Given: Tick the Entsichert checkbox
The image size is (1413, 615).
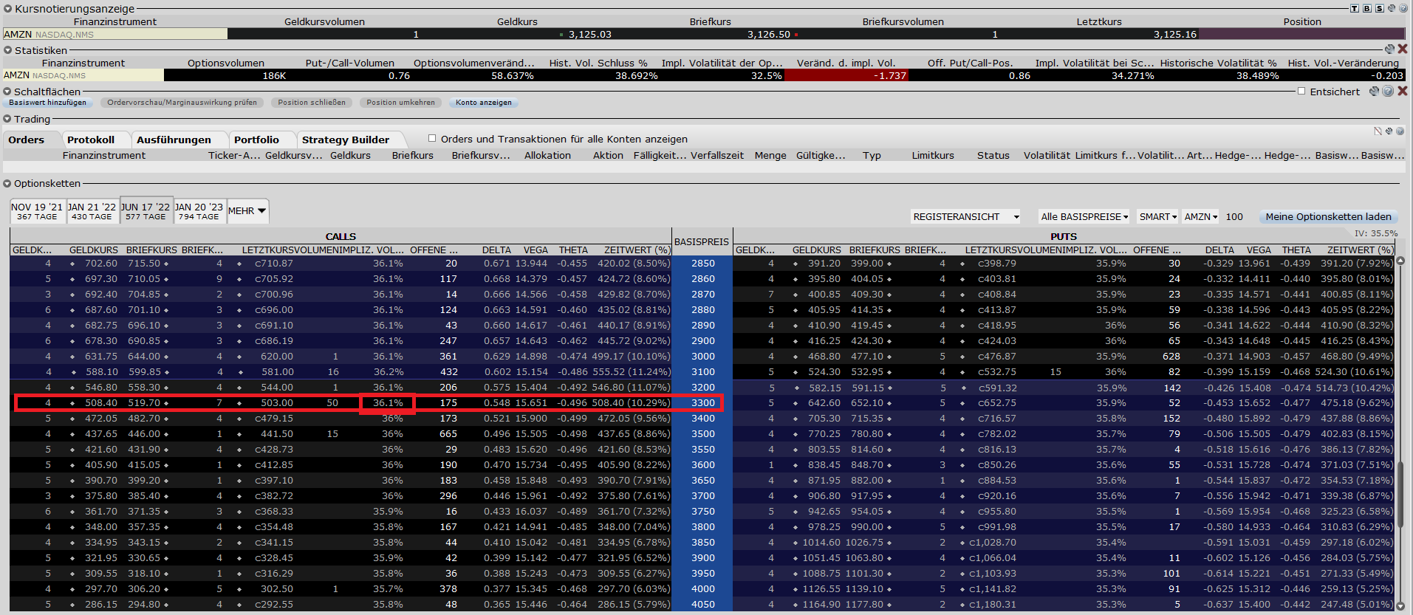Looking at the screenshot, I should [x=1301, y=92].
